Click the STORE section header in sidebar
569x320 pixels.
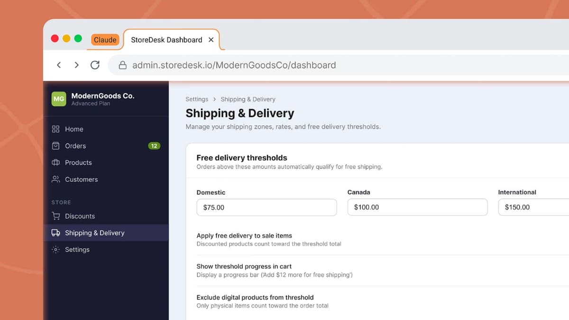(x=61, y=202)
